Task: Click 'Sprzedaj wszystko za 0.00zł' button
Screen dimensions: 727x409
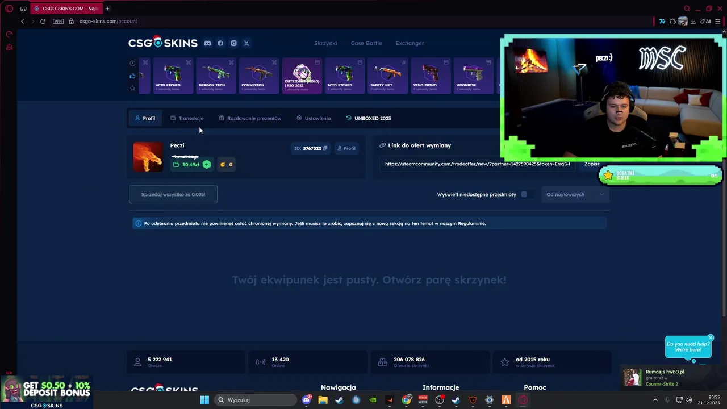Action: pyautogui.click(x=173, y=194)
